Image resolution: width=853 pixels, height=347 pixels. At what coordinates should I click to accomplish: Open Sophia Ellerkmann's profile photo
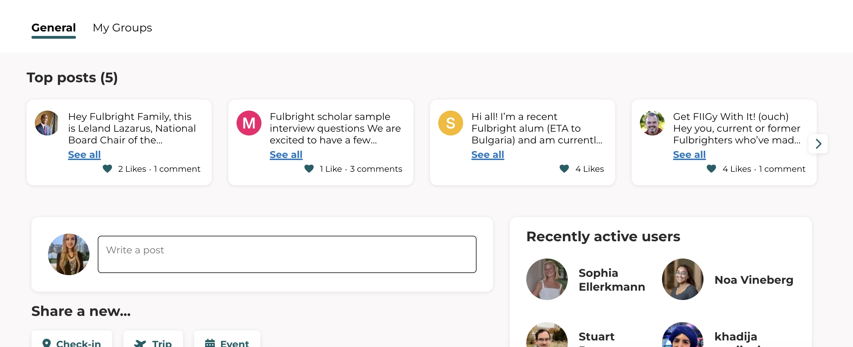point(547,279)
